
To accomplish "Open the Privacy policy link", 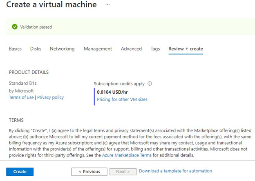I will pos(50,97).
